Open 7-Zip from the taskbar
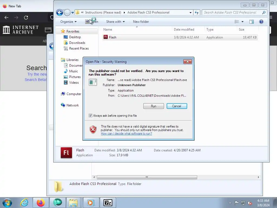The image size is (277, 208). (x=108, y=203)
